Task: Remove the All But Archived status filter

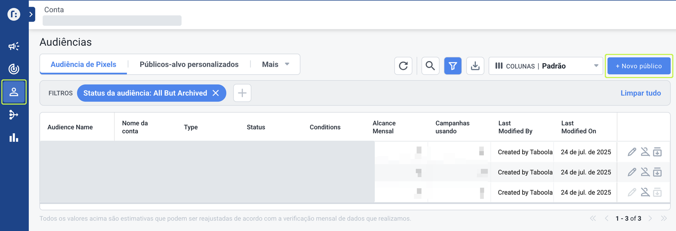Action: pyautogui.click(x=215, y=93)
